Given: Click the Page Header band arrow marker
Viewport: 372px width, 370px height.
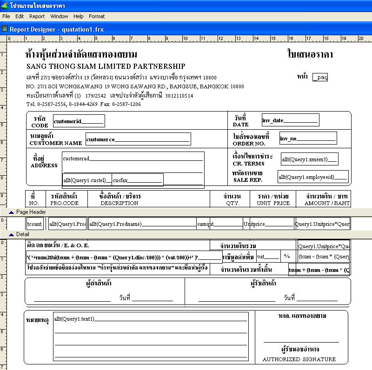Looking at the screenshot, I should (x=11, y=212).
